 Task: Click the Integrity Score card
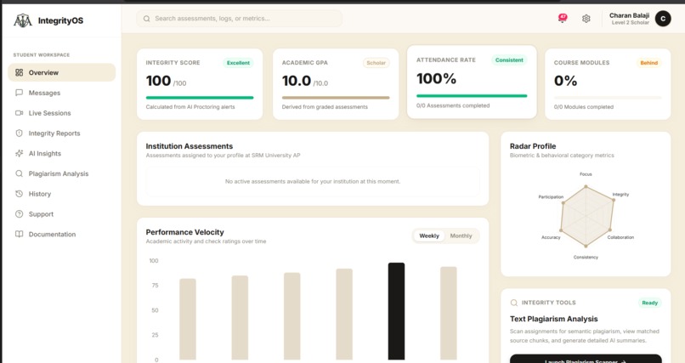pos(200,84)
